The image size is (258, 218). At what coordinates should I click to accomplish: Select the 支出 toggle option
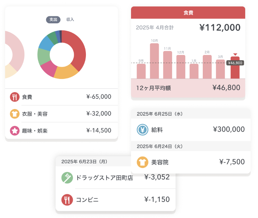(x=53, y=20)
